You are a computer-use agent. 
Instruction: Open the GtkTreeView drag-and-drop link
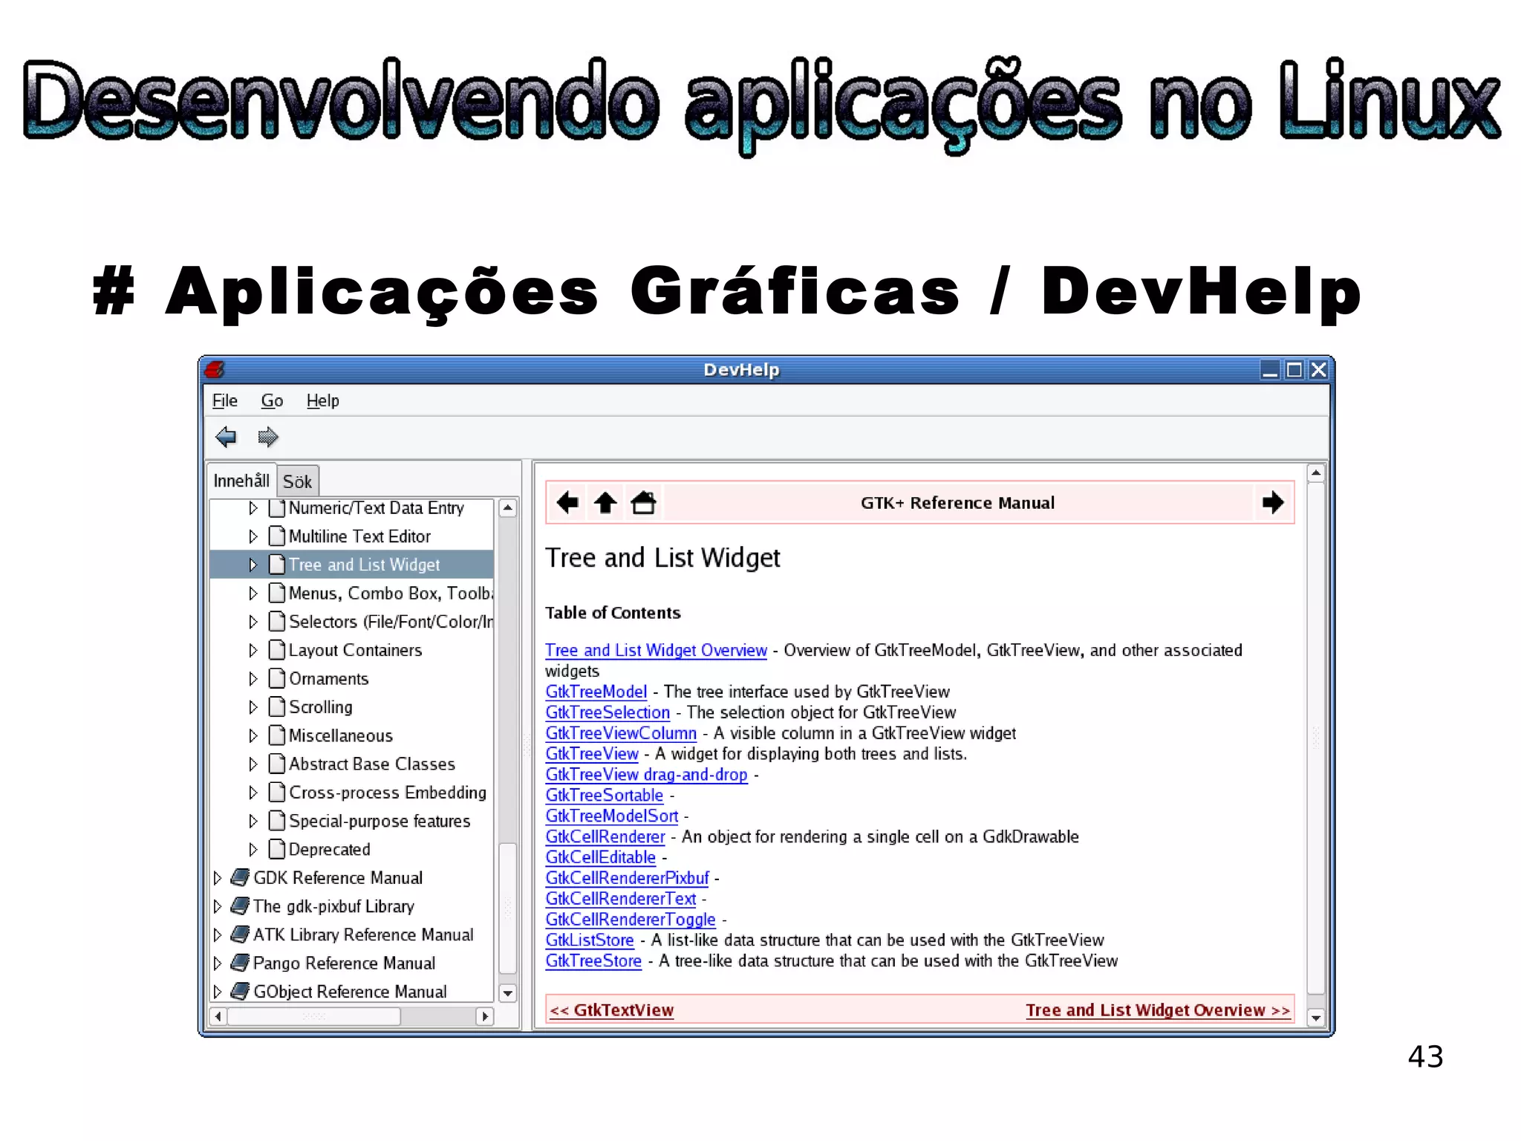tap(646, 774)
